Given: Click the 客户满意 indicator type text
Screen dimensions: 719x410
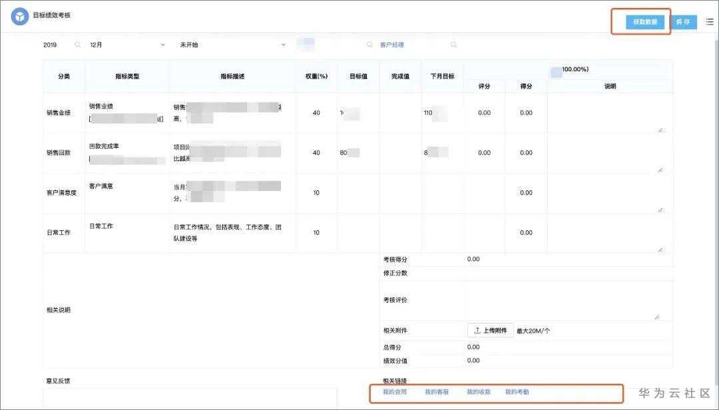Looking at the screenshot, I should (101, 186).
